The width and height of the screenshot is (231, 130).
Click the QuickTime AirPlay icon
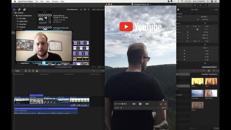pos(161,104)
